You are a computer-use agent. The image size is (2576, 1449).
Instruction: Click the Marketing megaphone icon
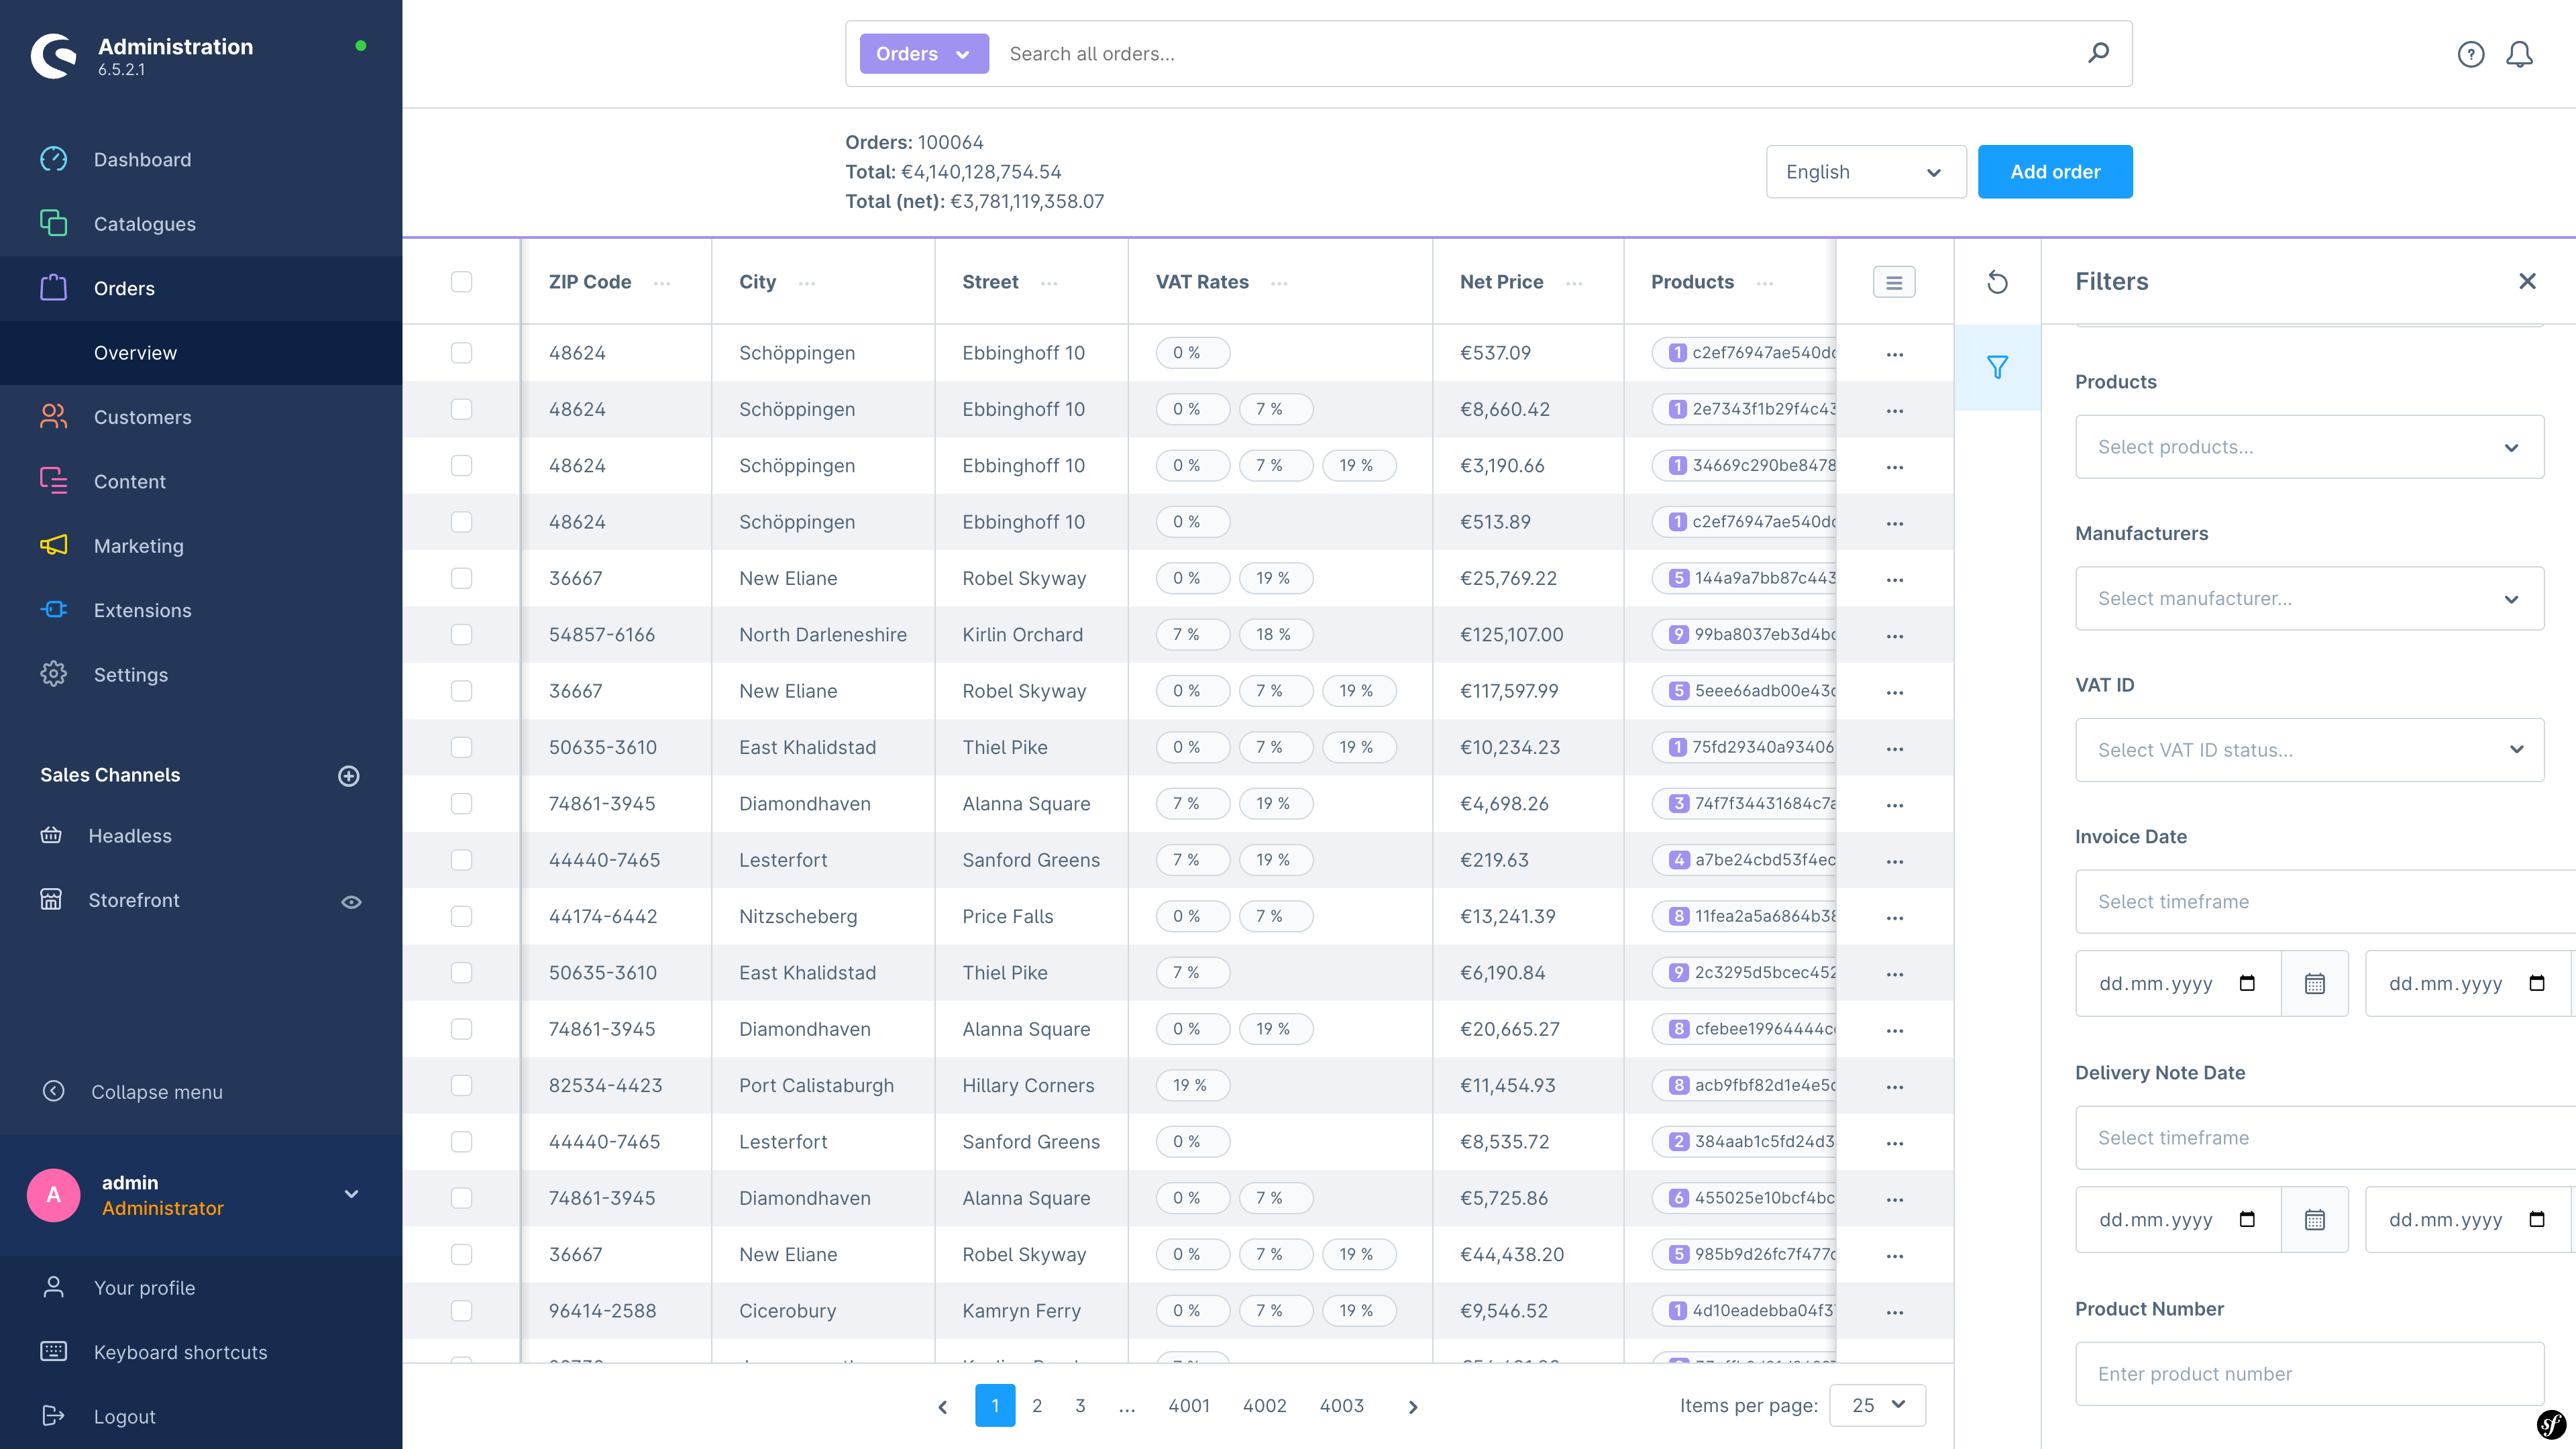coord(54,545)
